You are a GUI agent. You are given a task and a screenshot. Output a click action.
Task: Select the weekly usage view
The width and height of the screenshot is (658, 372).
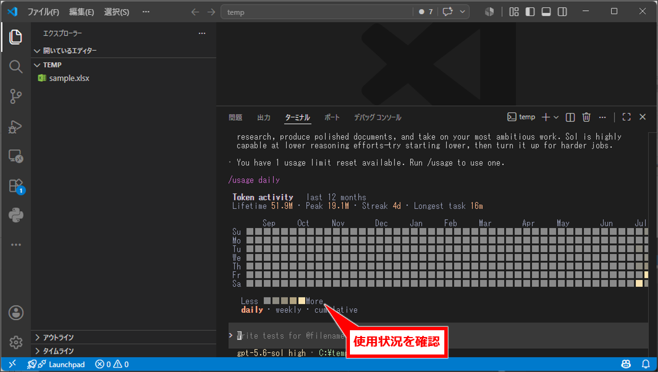click(288, 310)
